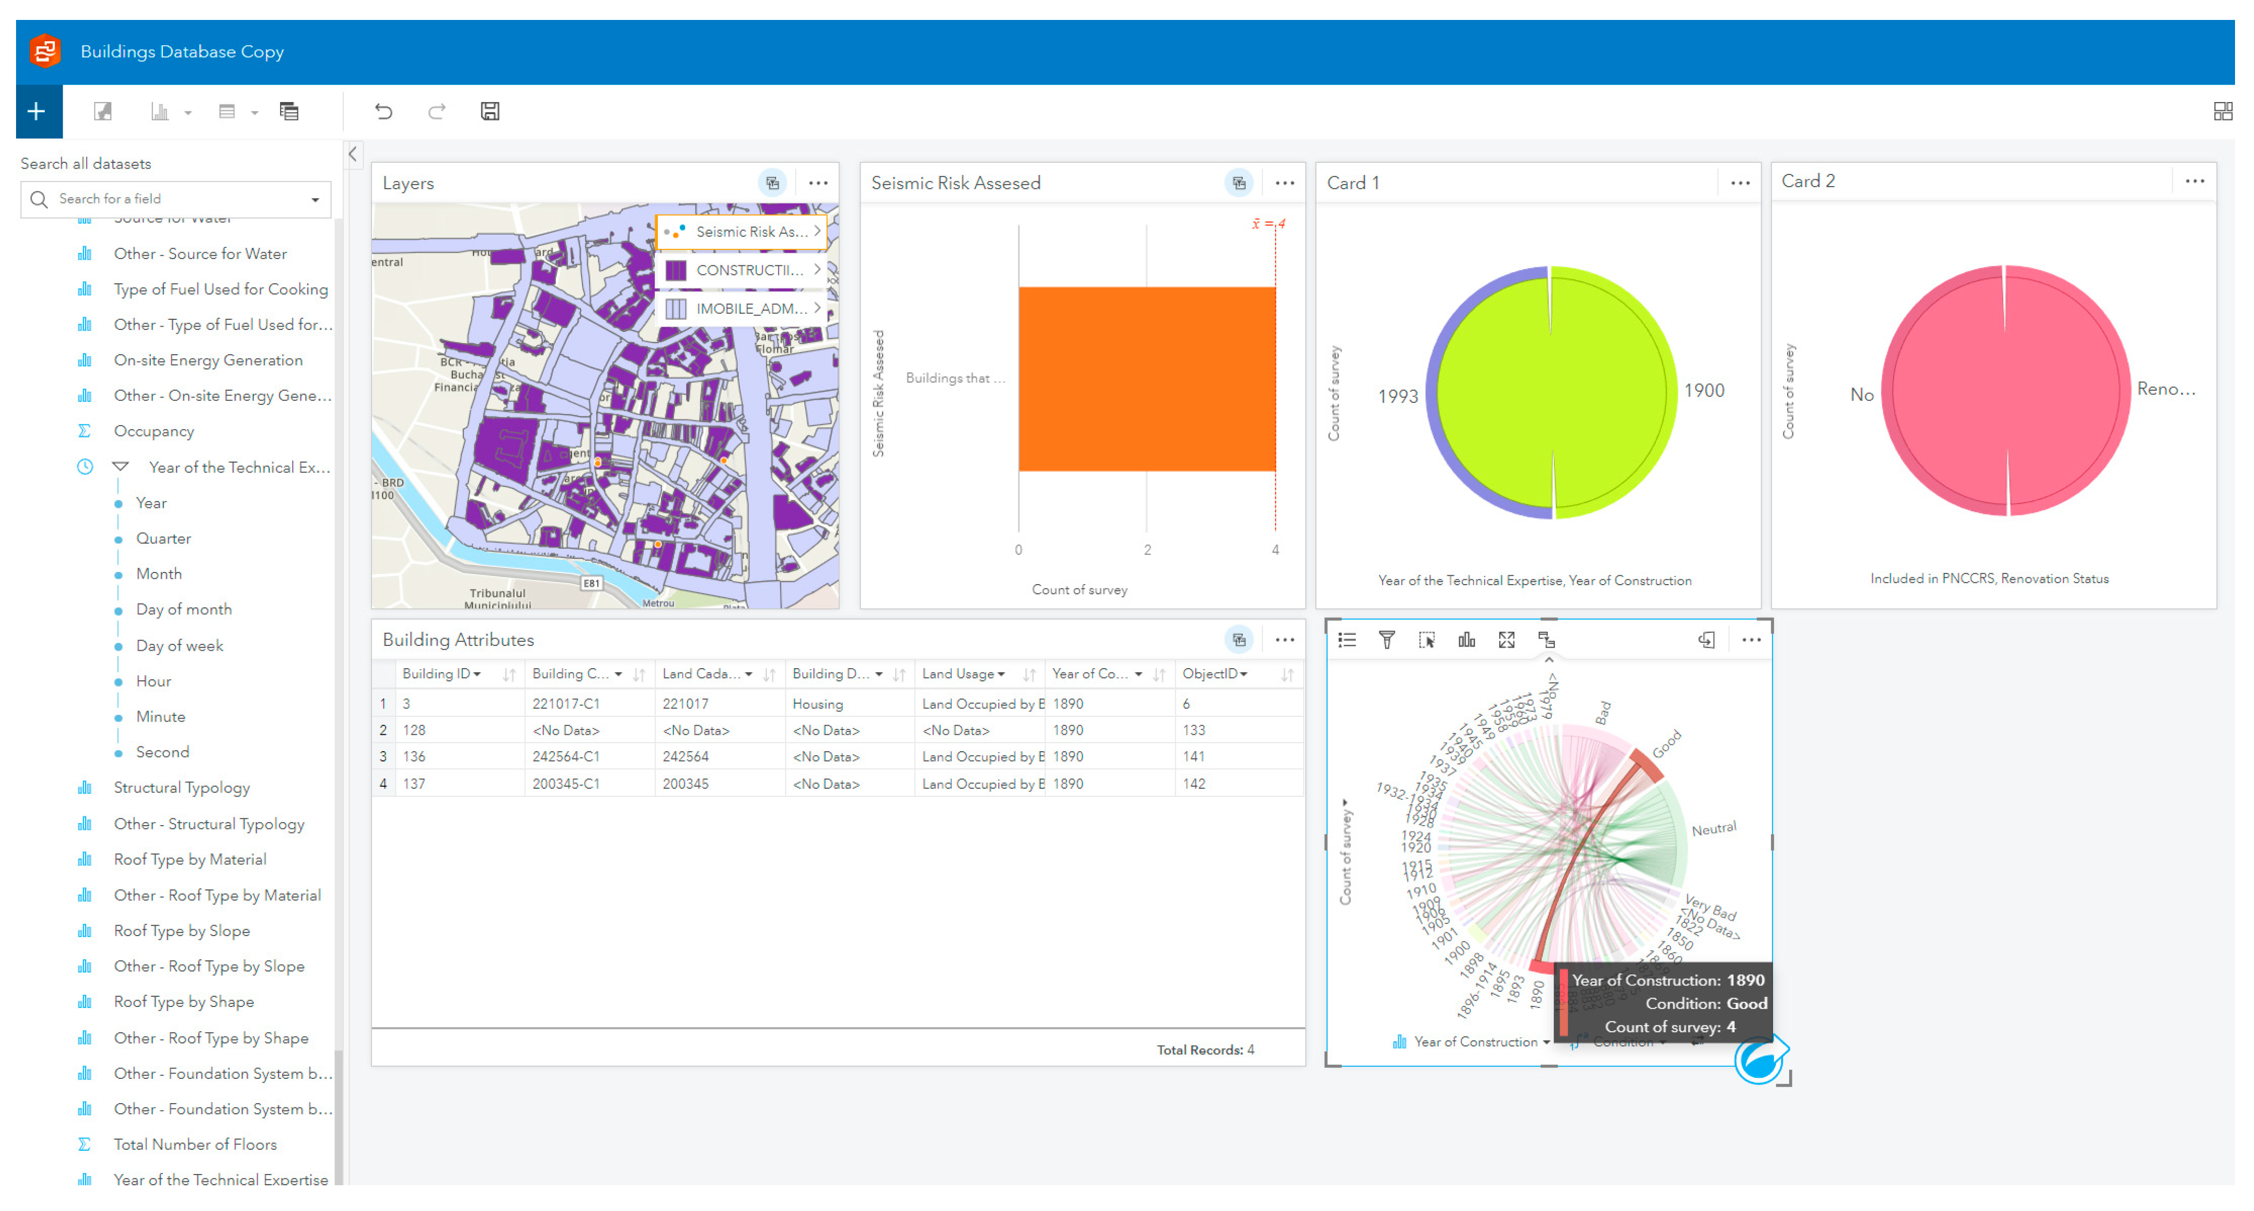
Task: Collapse the Year of the Technical Expertise tree
Action: click(x=121, y=467)
